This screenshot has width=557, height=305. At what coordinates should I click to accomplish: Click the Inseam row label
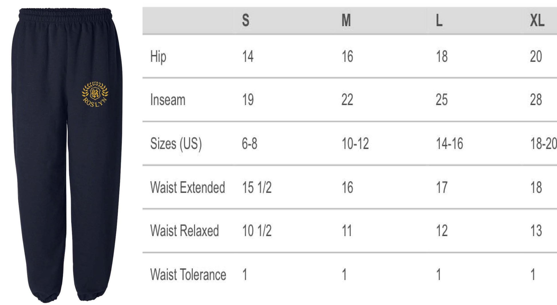(168, 100)
